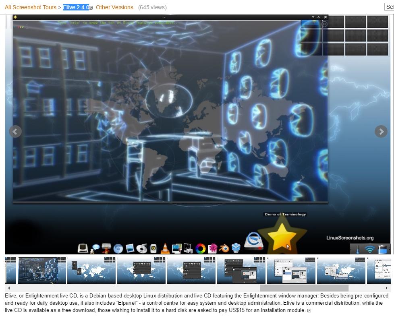Select the highlighted Terminology 3D thumbnail
394x316 pixels.
coord(41,271)
